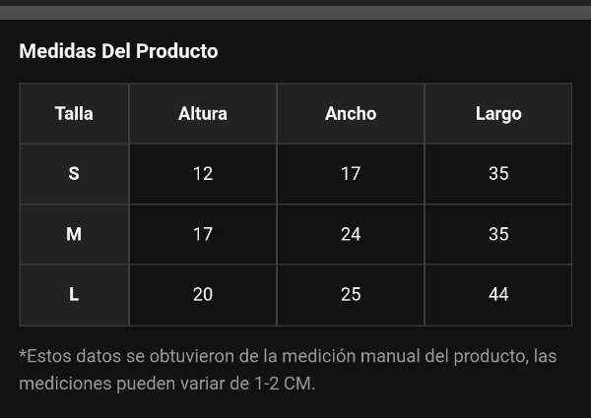The image size is (591, 418).
Task: Select the Talla column header
Action: (74, 114)
